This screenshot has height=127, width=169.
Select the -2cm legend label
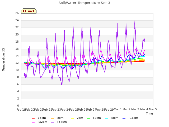coord(79,118)
